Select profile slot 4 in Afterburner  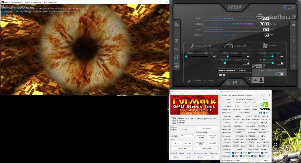pos(294,57)
